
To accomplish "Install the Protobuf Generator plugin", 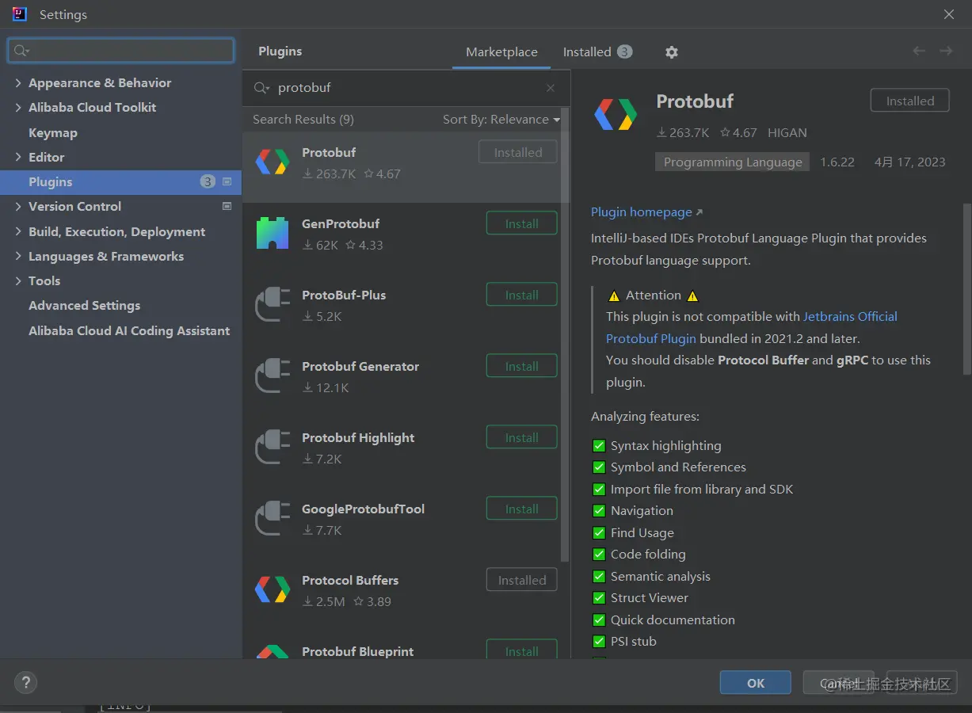I will tap(521, 366).
